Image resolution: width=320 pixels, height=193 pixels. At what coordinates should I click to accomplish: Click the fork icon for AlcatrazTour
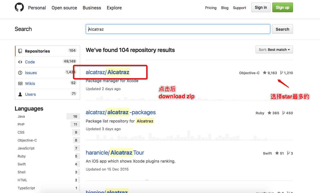pos(288,153)
